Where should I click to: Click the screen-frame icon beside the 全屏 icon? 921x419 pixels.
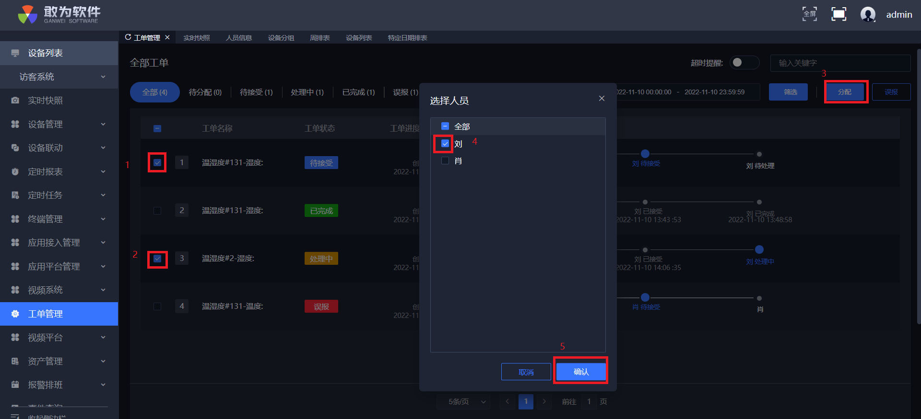click(x=838, y=14)
